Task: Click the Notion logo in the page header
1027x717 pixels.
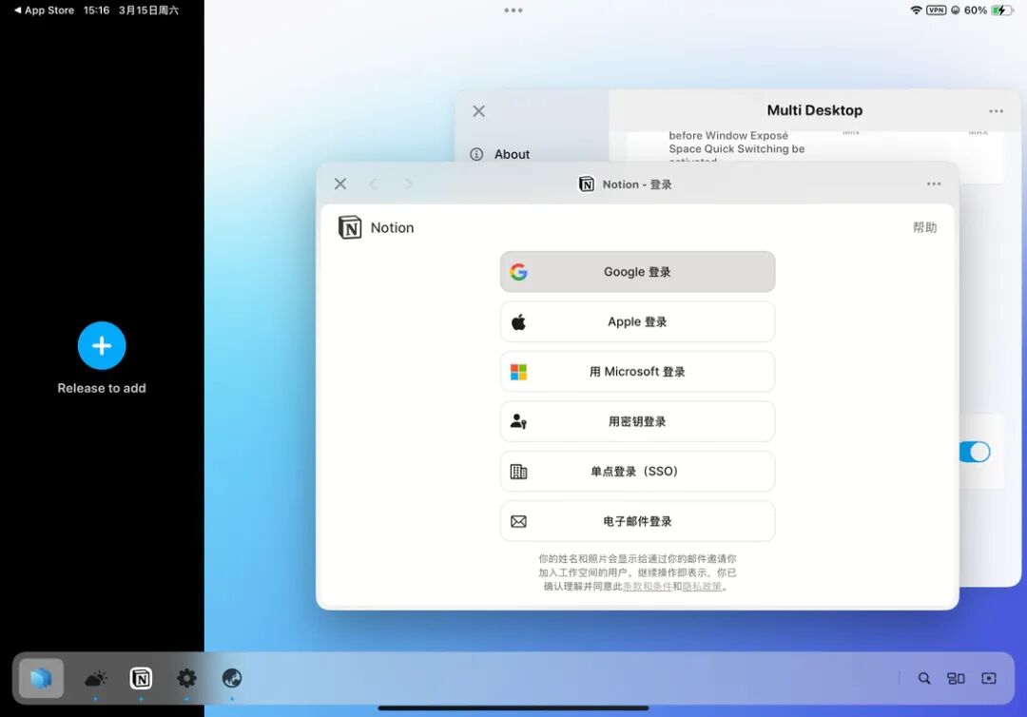Action: tap(350, 227)
